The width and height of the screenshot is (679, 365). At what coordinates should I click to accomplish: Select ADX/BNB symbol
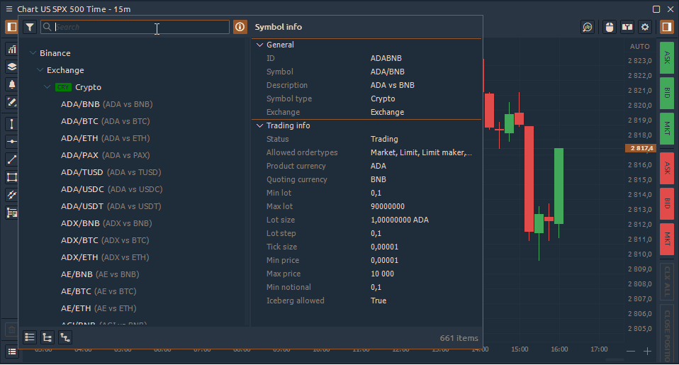click(106, 223)
